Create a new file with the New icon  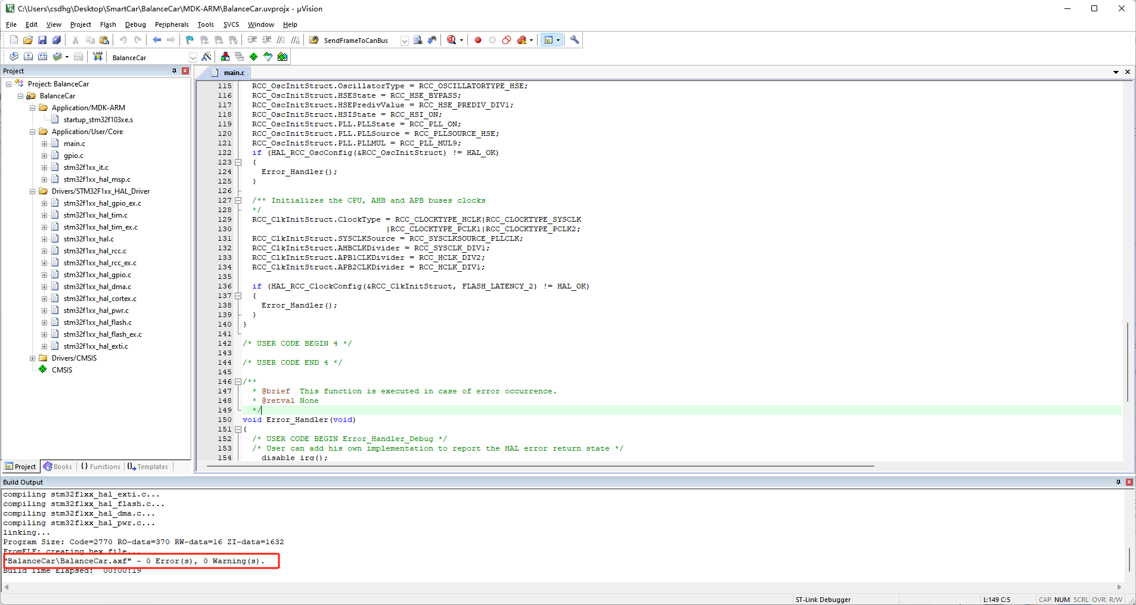14,40
